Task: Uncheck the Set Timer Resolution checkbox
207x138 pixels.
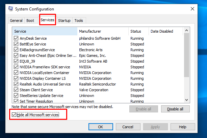Action: tap(16, 101)
